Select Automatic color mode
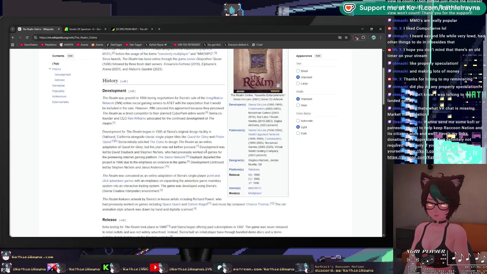This screenshot has height=274, width=487. (298, 121)
